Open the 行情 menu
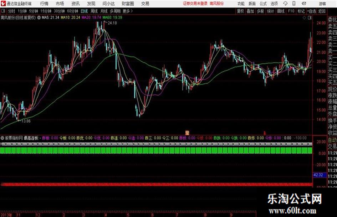The width and height of the screenshot is (337, 217). tap(44, 4)
